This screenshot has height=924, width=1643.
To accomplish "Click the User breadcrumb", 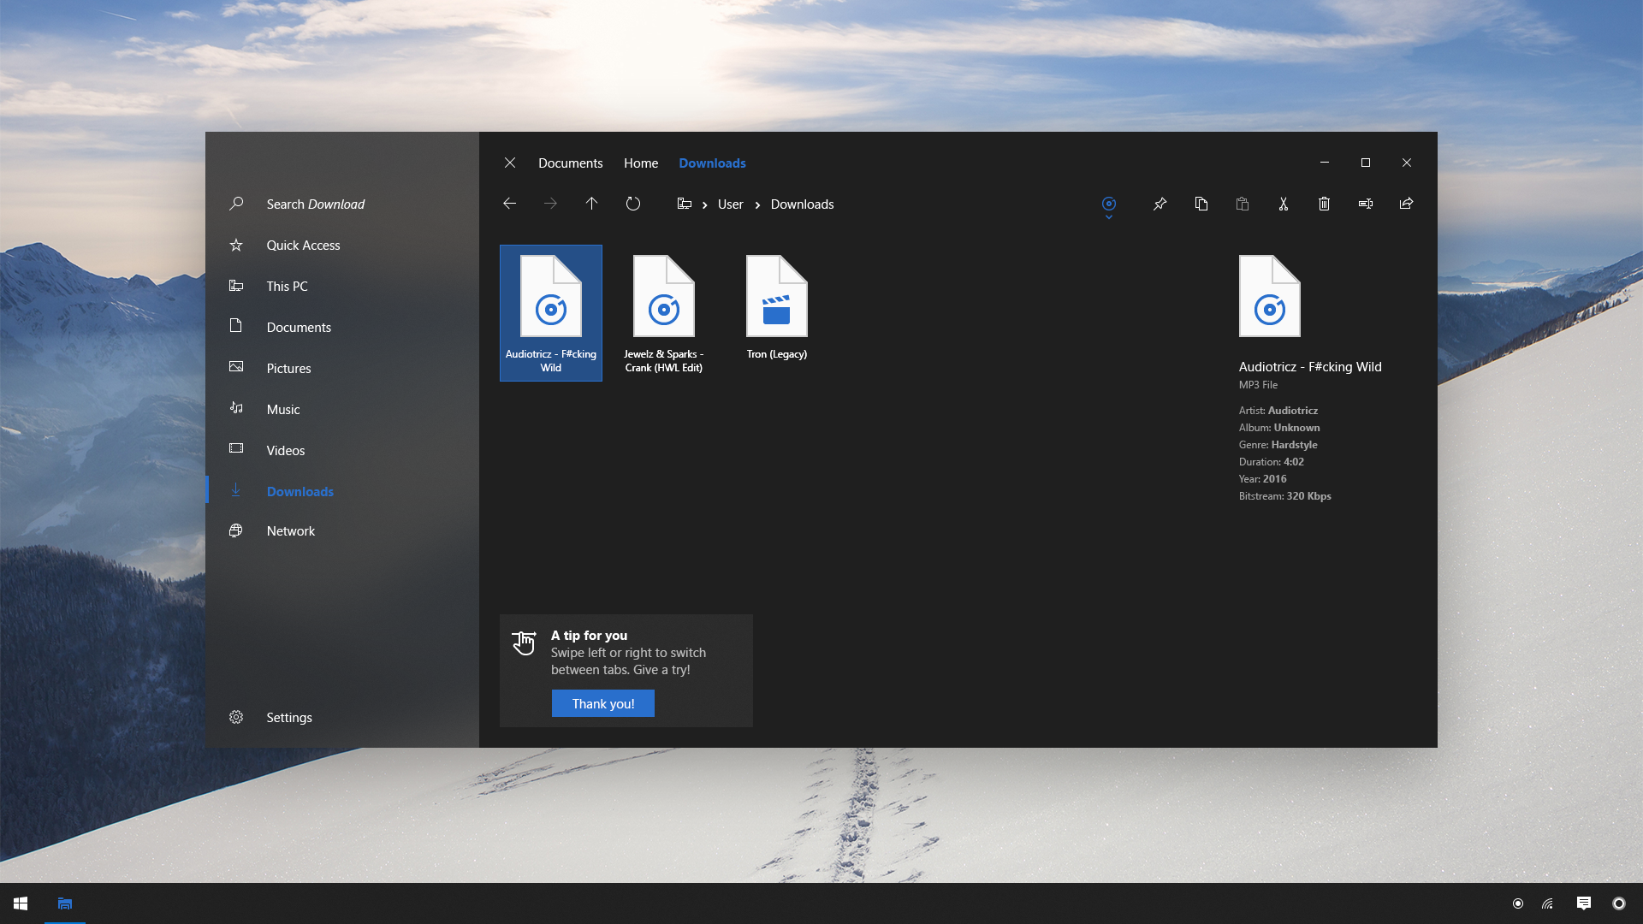I will point(730,204).
